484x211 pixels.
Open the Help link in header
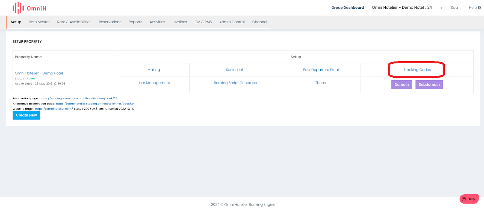(473, 8)
